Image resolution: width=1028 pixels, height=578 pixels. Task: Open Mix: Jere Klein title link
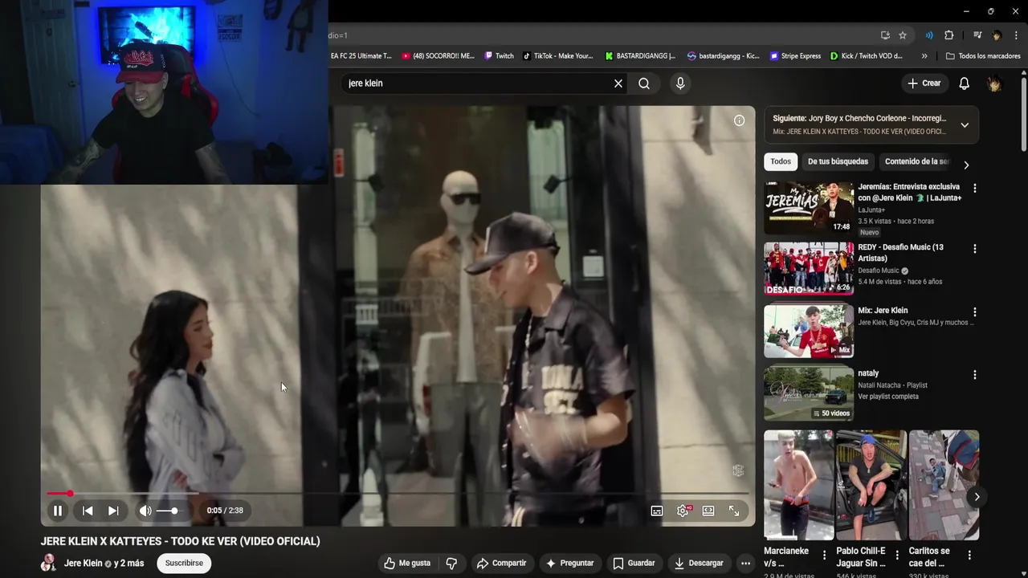[883, 311]
